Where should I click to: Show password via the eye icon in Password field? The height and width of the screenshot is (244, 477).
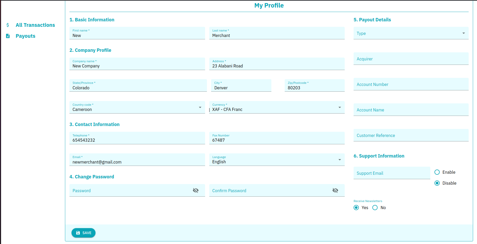tap(196, 190)
